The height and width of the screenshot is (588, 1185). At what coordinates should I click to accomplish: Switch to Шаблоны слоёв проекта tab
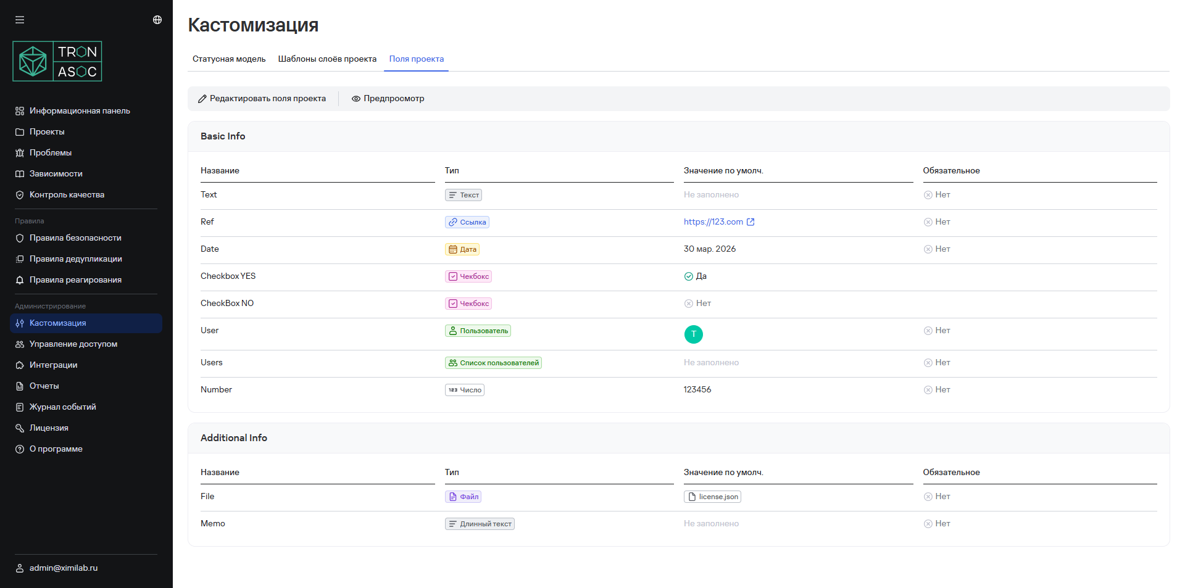pos(327,59)
